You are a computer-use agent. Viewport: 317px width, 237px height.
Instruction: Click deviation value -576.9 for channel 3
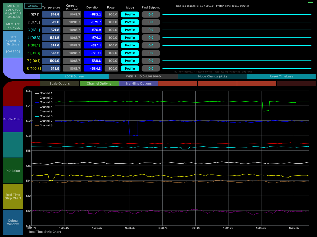click(93, 30)
